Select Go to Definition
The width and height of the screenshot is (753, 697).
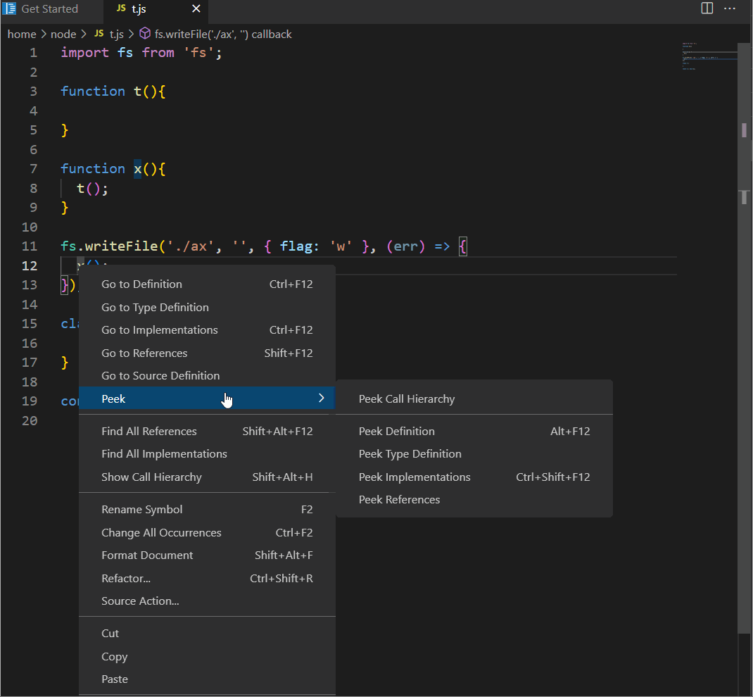(141, 284)
